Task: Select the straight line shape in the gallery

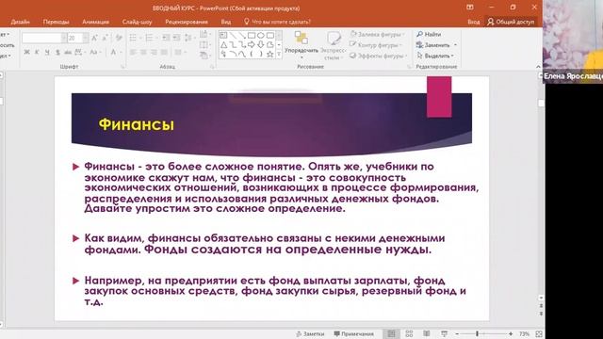Action: click(233, 36)
